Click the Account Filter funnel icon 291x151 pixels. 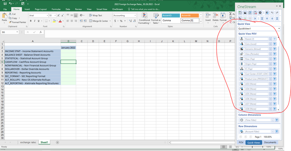click(x=277, y=131)
